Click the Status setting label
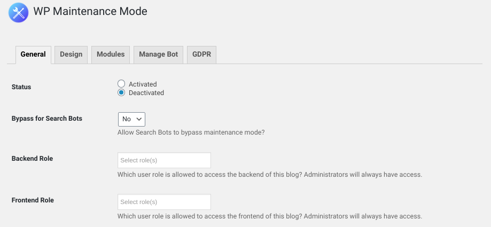The height and width of the screenshot is (227, 491). [x=21, y=87]
